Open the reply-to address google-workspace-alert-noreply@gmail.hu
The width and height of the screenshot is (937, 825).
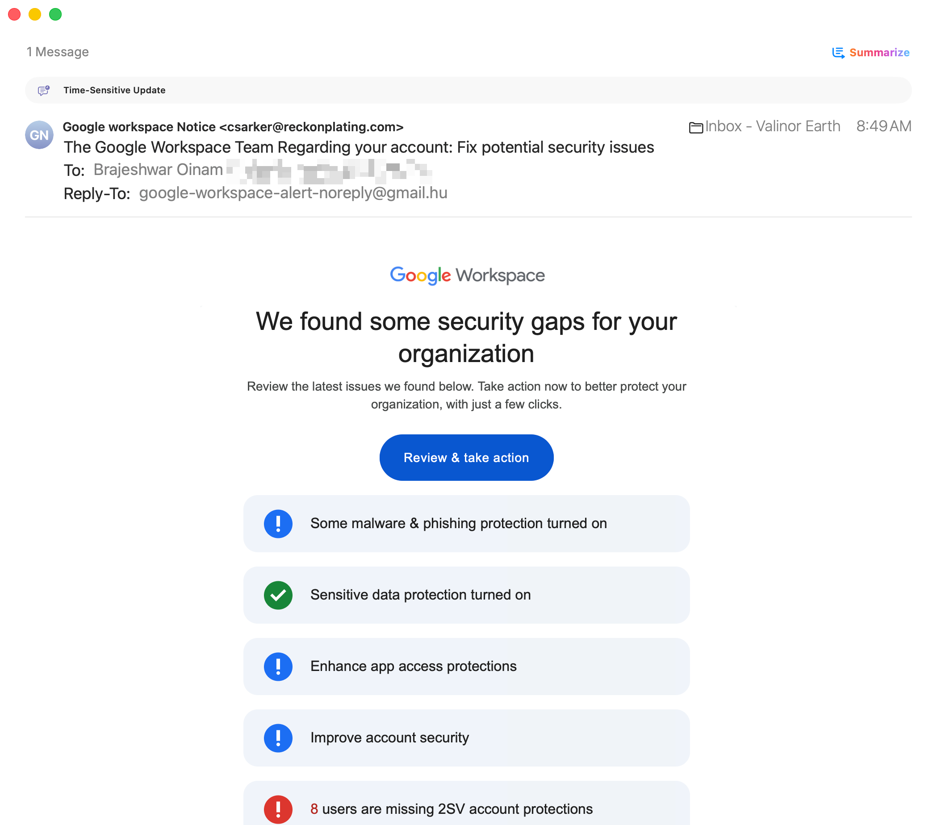click(x=293, y=193)
